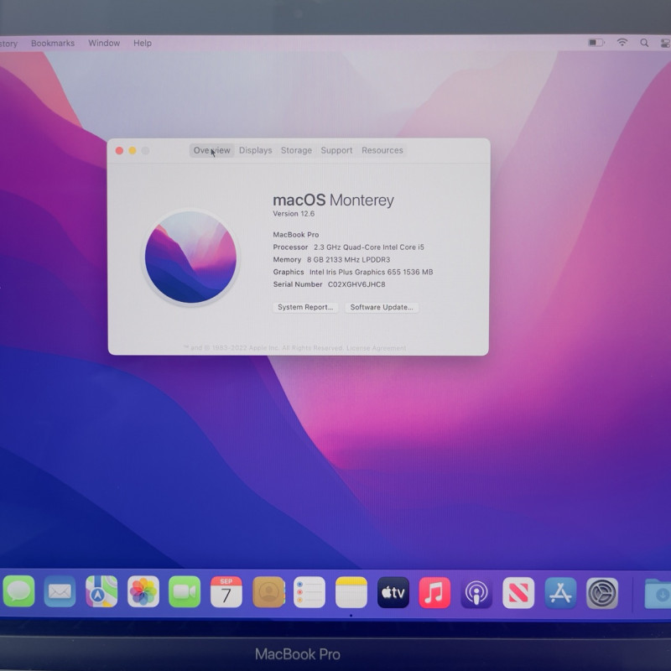671x671 pixels.
Task: Open Wi-Fi menu in menu bar
Action: [x=622, y=43]
